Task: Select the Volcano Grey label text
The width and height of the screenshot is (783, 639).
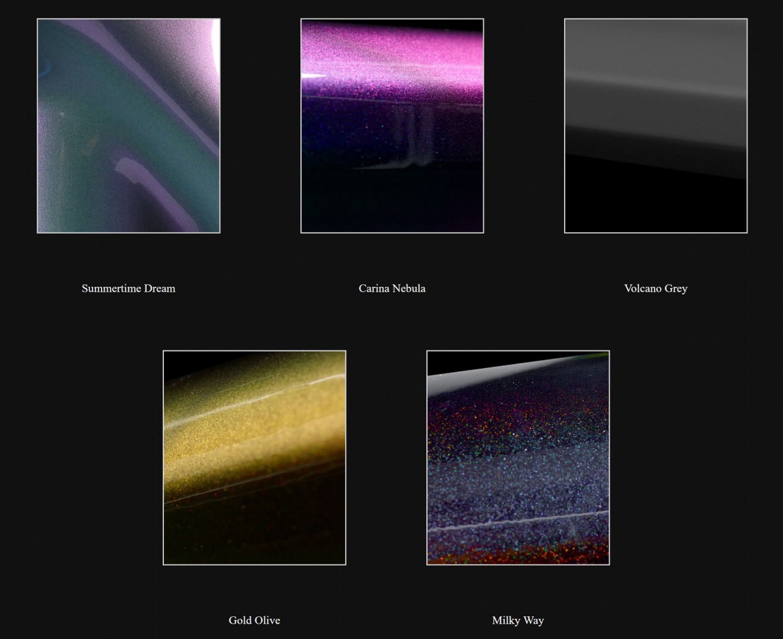Action: 656,289
